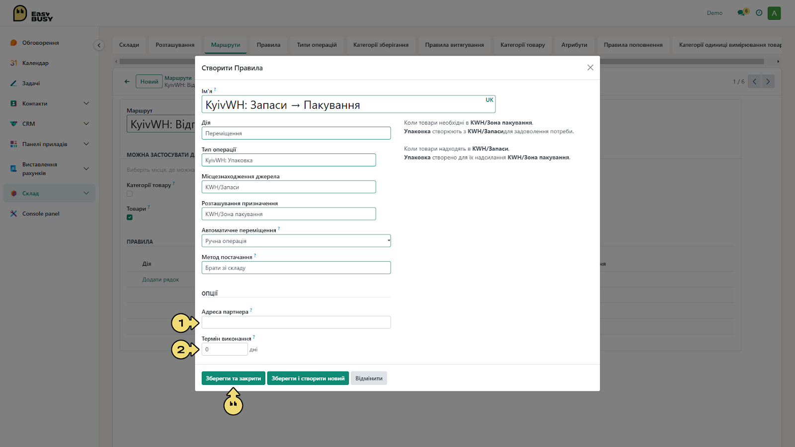Click the Новий button

149,81
